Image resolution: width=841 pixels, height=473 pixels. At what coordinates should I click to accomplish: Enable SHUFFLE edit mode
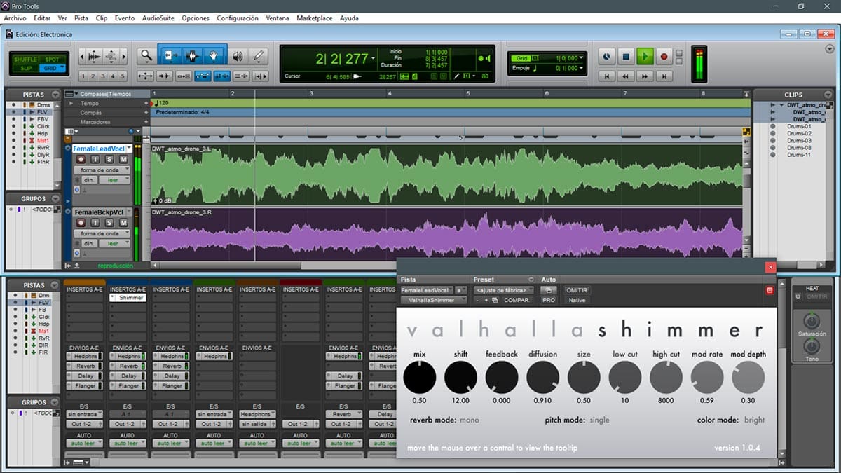(27, 60)
